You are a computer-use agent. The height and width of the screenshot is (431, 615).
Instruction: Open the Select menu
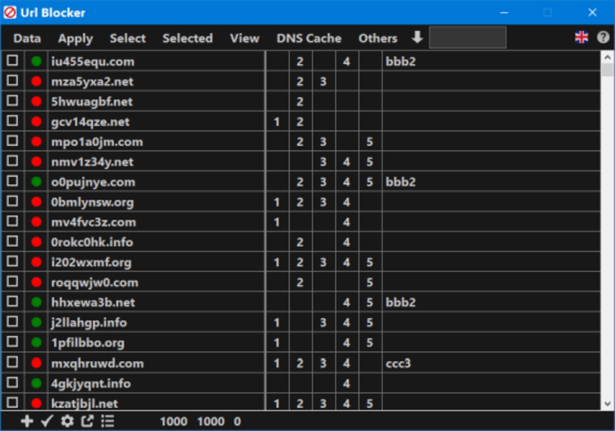(x=127, y=38)
